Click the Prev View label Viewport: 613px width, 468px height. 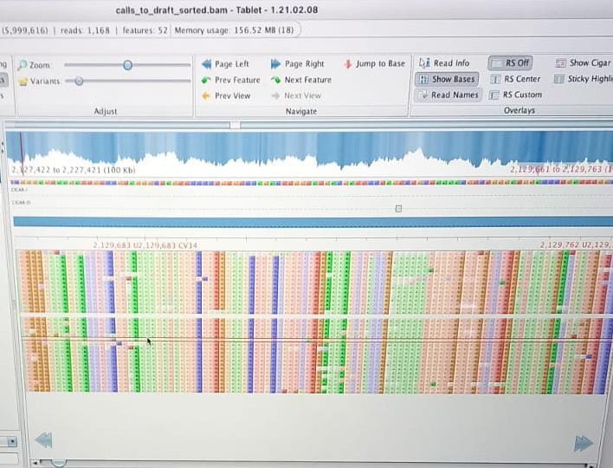[233, 95]
